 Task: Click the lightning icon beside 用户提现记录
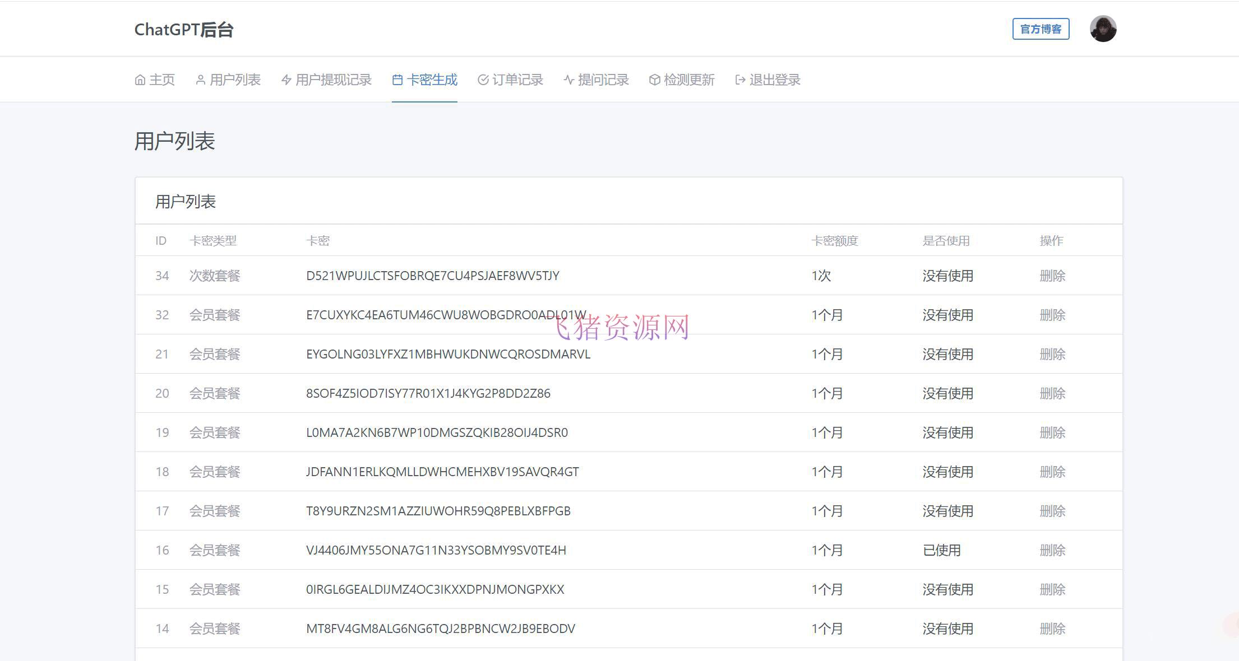click(x=286, y=80)
